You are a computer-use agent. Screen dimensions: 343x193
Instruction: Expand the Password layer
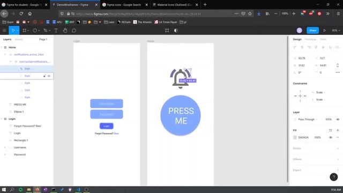5,154
